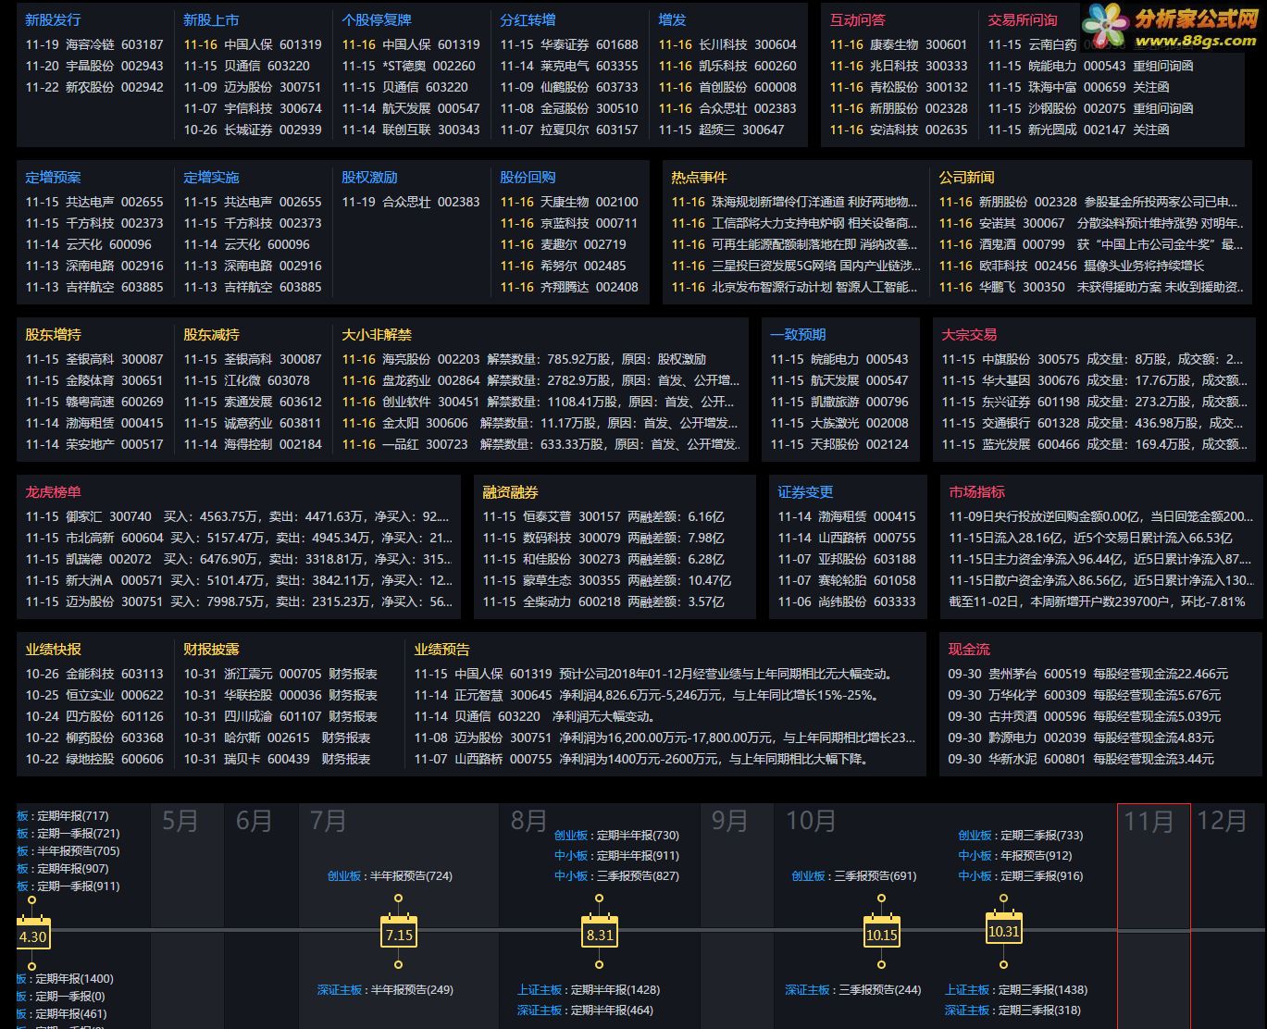Click 上证主板 定期三季报(1438) timeline label
This screenshot has height=1029, width=1267.
1016,989
